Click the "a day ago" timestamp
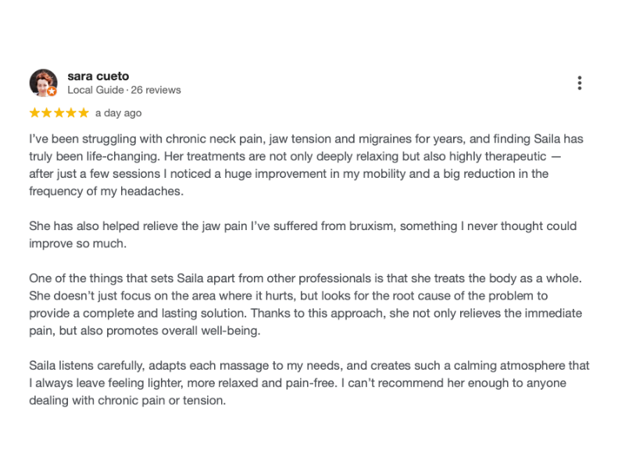 click(x=118, y=113)
